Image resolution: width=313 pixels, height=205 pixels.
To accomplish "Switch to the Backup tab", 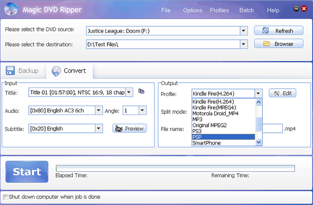I will (22, 71).
